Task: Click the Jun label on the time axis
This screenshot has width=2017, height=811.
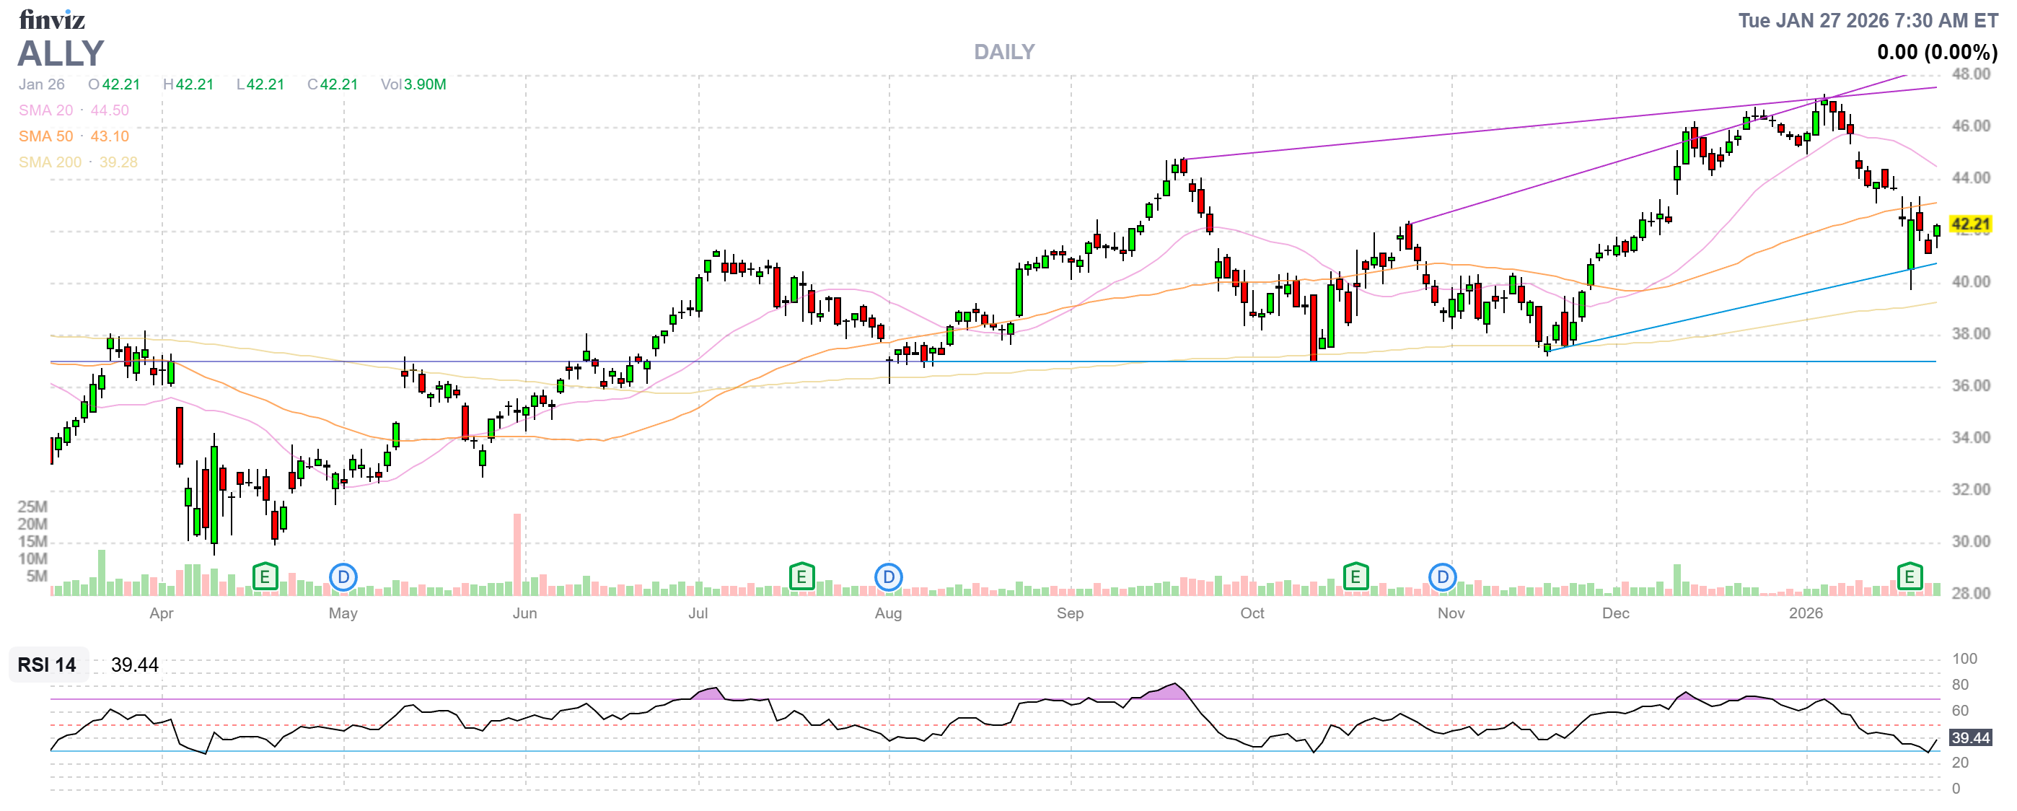Action: 524,613
